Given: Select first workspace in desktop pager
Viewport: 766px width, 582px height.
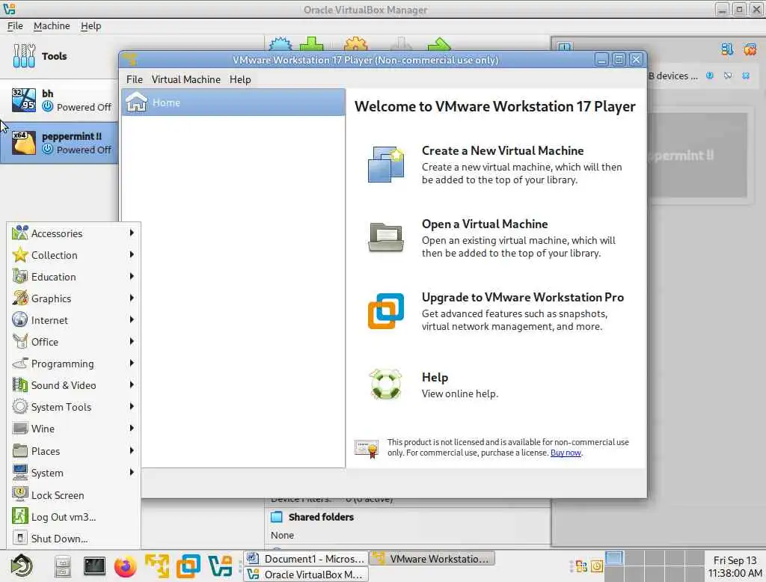Looking at the screenshot, I should tap(614, 558).
